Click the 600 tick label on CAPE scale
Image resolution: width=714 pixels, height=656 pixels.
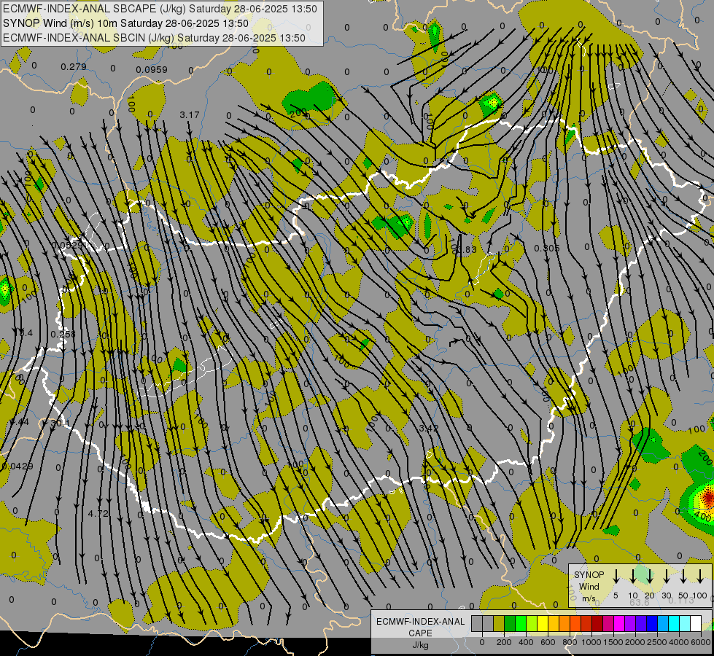[548, 642]
